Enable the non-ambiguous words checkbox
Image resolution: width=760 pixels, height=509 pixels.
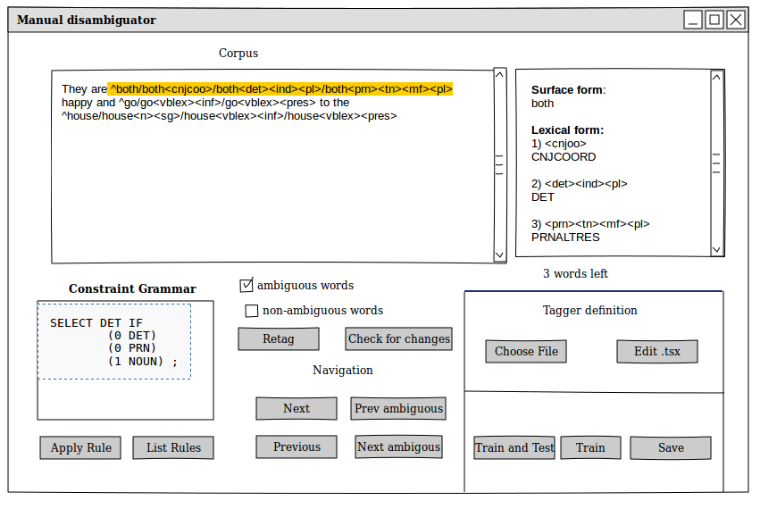[252, 311]
